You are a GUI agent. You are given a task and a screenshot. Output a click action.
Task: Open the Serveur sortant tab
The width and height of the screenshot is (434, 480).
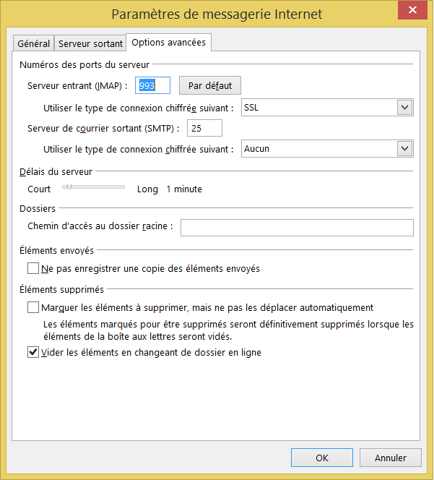click(x=90, y=43)
